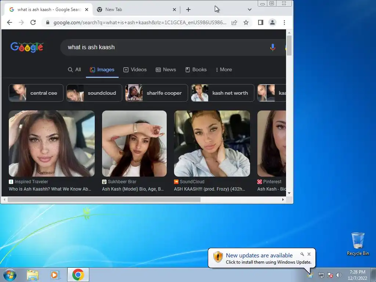Open the Recycle Bin desktop icon

[358, 244]
